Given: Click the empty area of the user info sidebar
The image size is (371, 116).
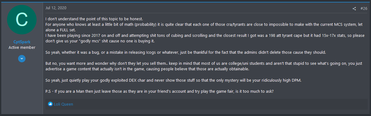Looking at the screenshot, I should (x=21, y=89).
